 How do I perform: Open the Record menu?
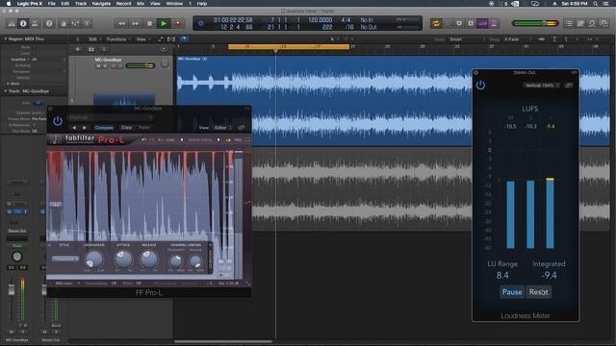pos(124,4)
